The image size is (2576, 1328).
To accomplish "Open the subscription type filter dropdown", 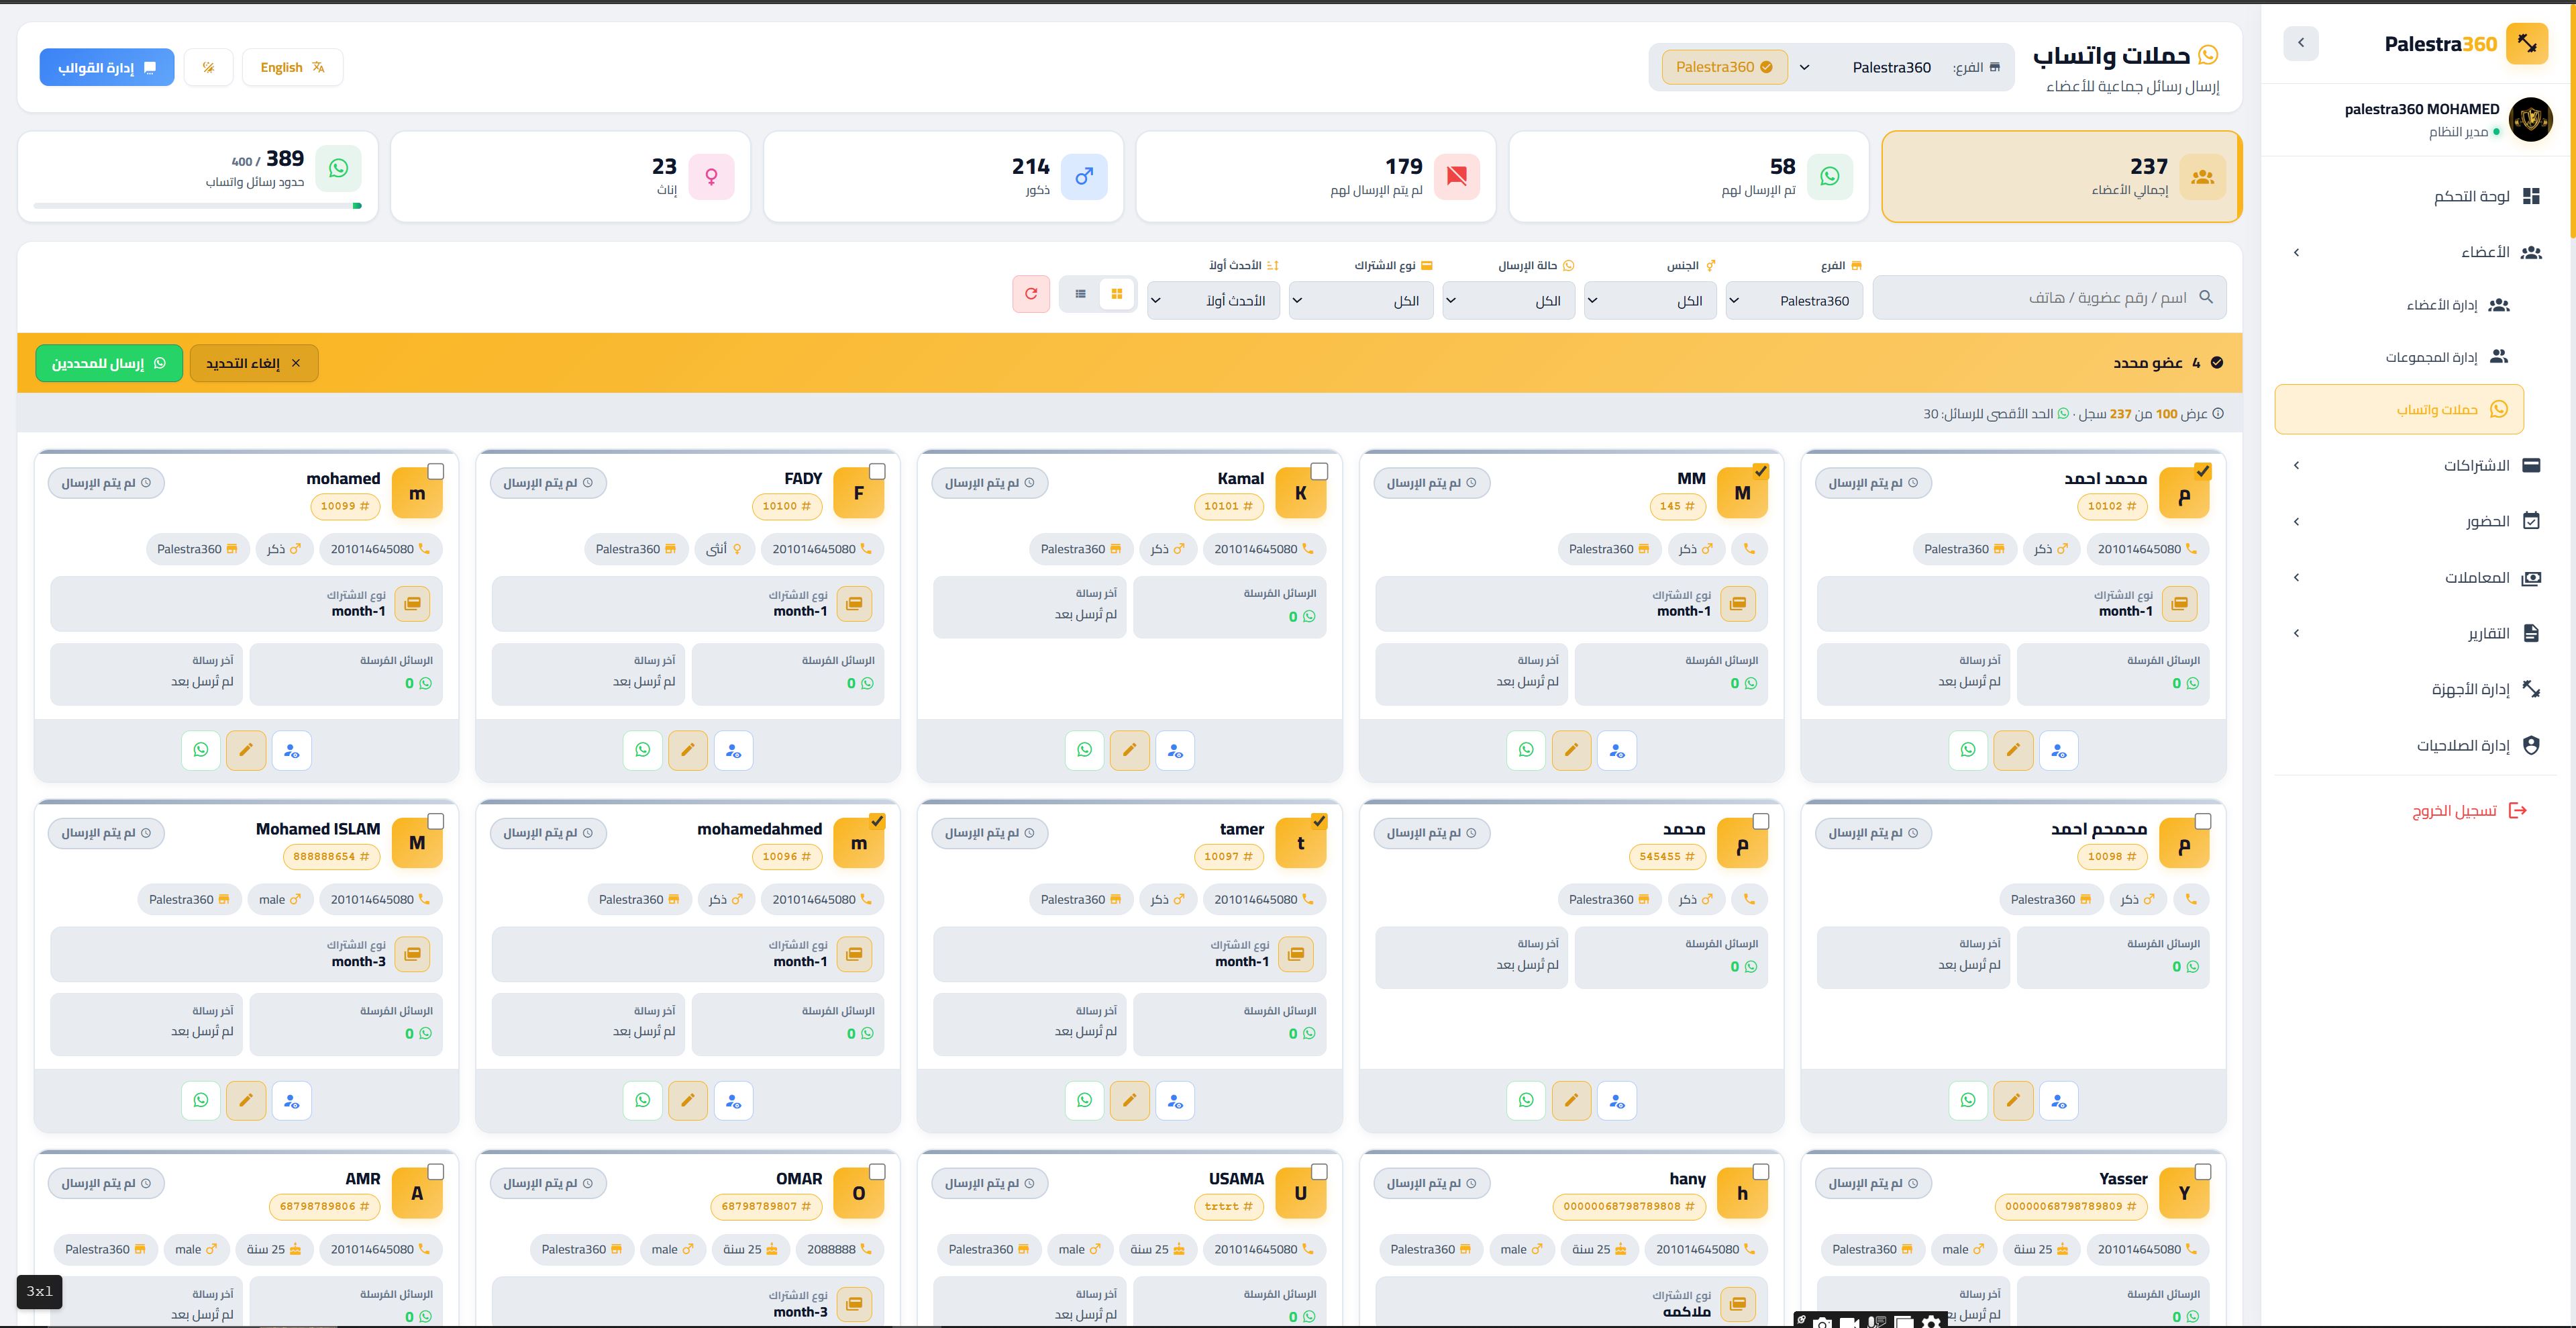I will 1361,300.
